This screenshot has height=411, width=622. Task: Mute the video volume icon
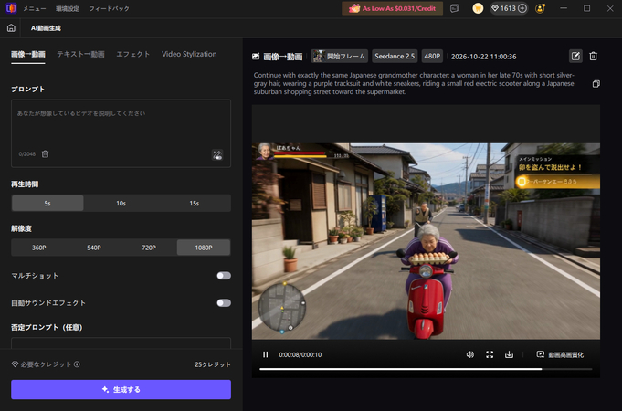pos(470,354)
